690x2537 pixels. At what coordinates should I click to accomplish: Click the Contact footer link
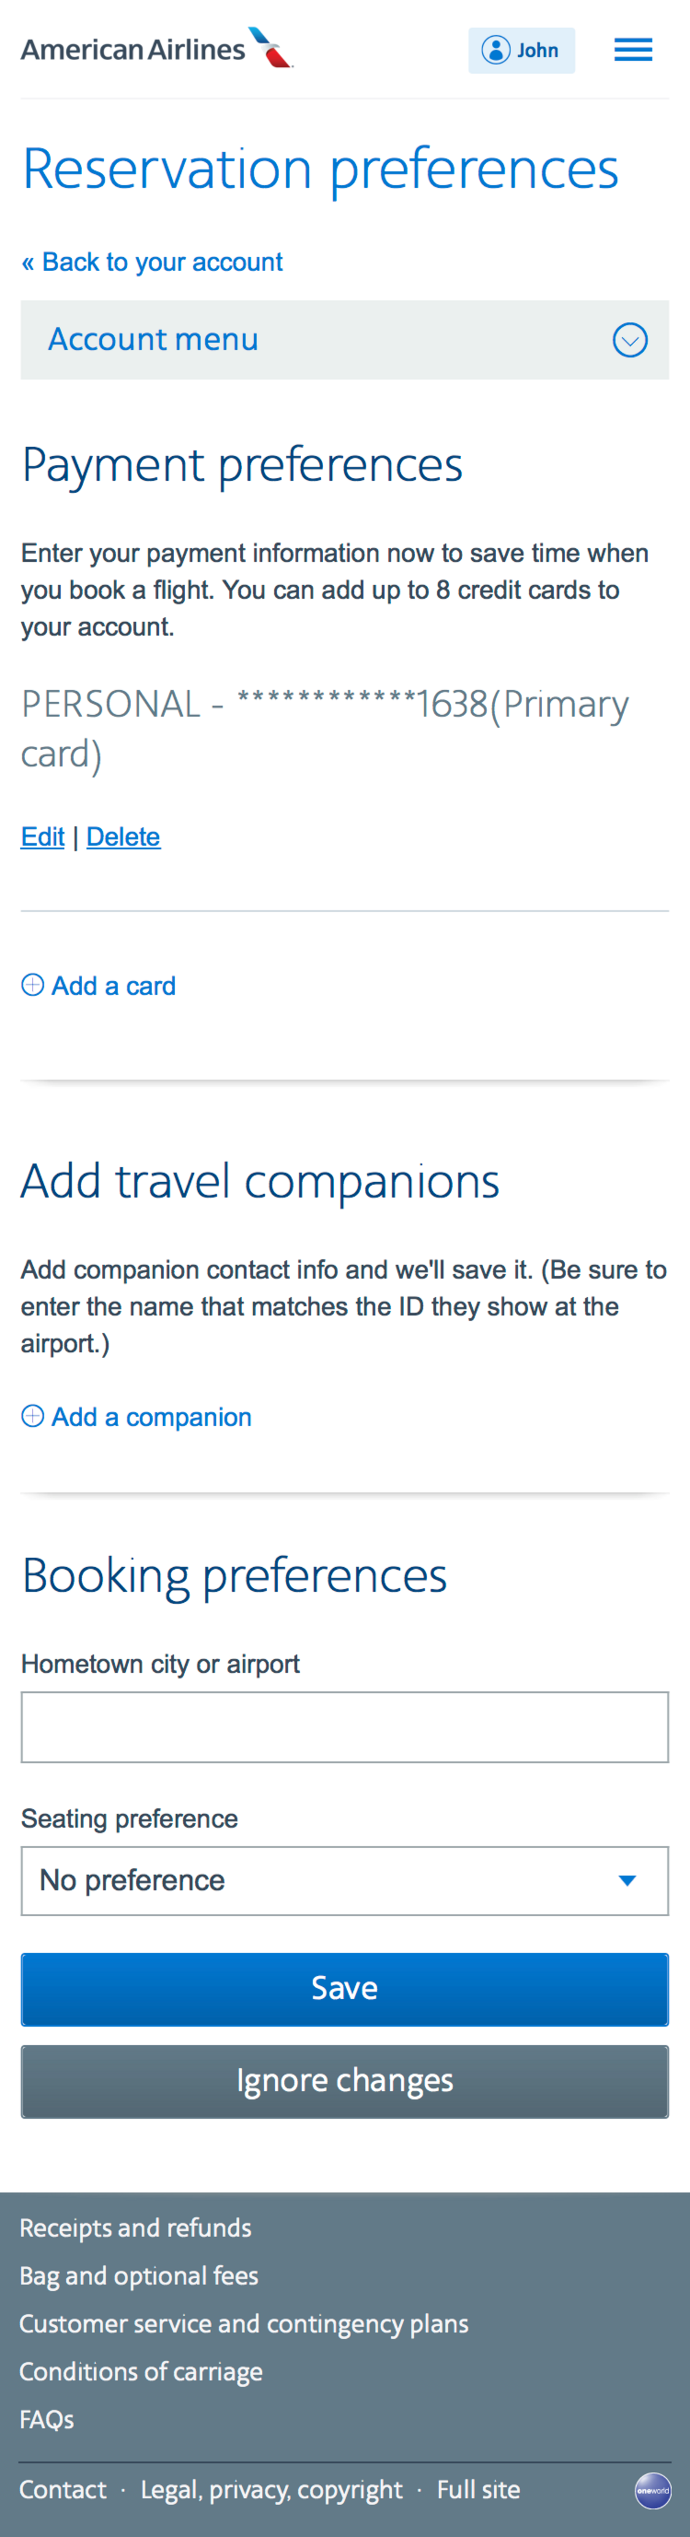pyautogui.click(x=63, y=2490)
